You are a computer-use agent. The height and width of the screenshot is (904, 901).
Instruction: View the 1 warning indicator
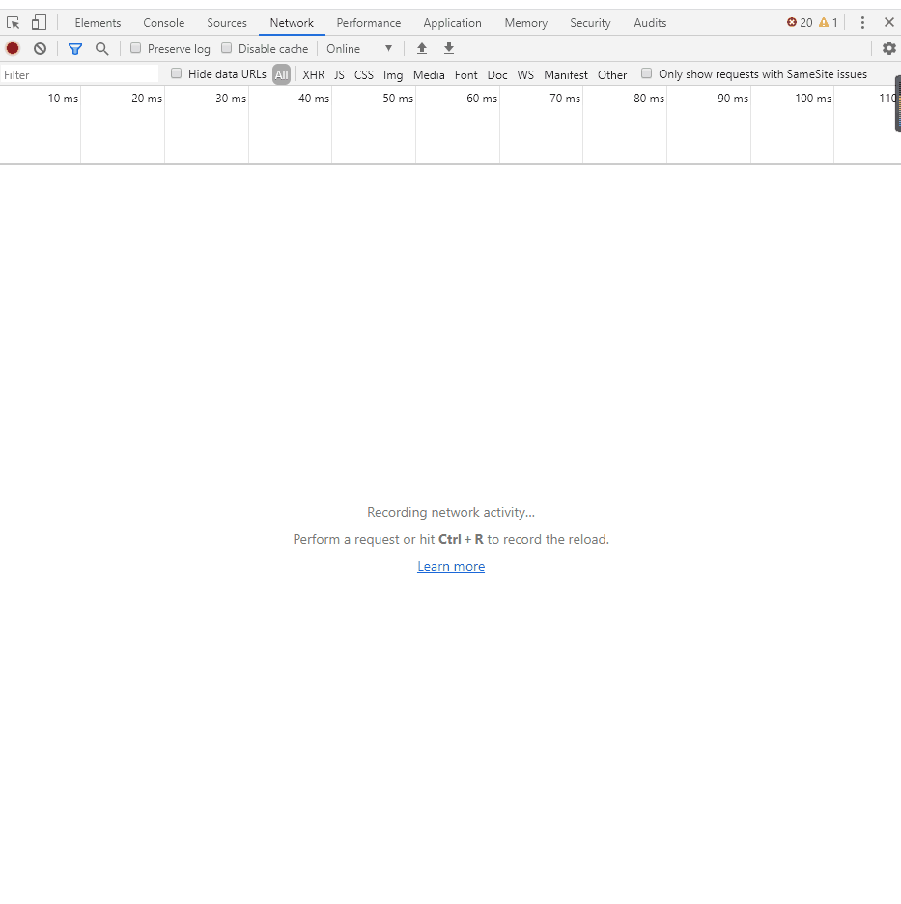click(829, 22)
